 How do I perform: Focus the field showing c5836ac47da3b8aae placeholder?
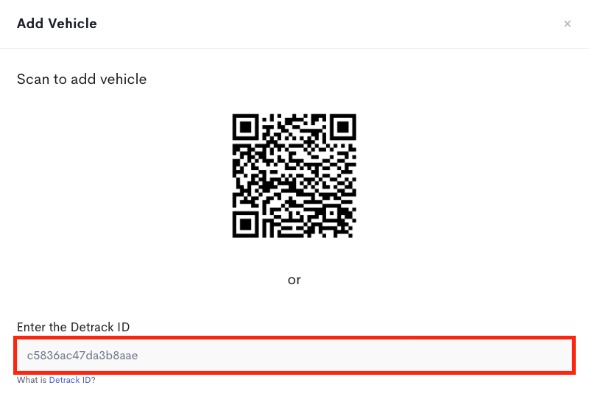pyautogui.click(x=294, y=355)
